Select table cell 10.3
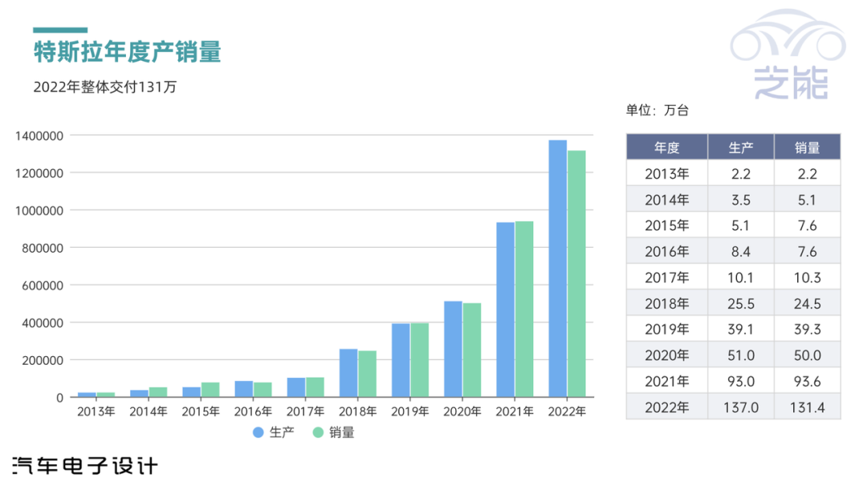This screenshot has height=482, width=867. pyautogui.click(x=808, y=277)
